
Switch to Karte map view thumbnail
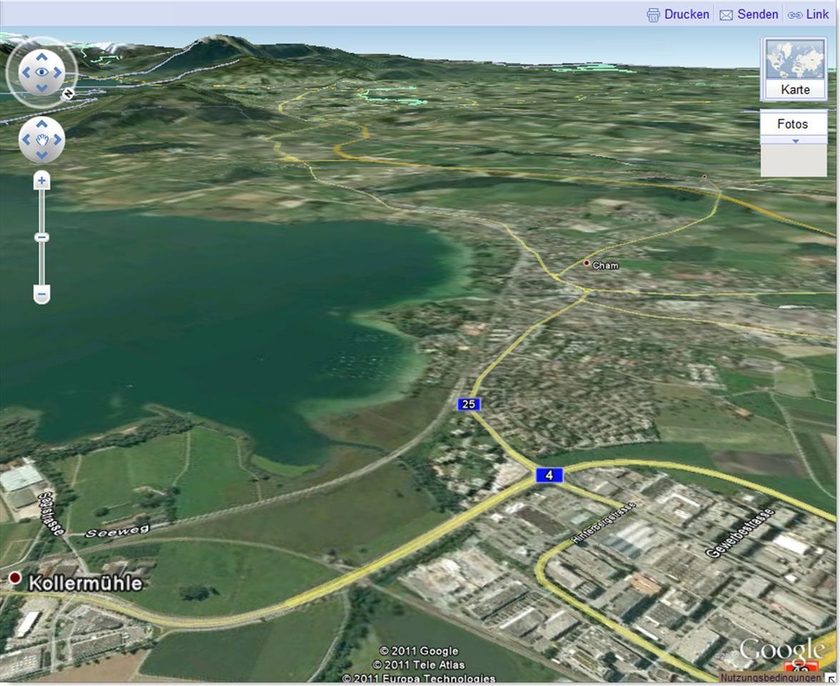point(794,59)
